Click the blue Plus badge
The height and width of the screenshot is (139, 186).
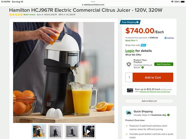coord(144,45)
